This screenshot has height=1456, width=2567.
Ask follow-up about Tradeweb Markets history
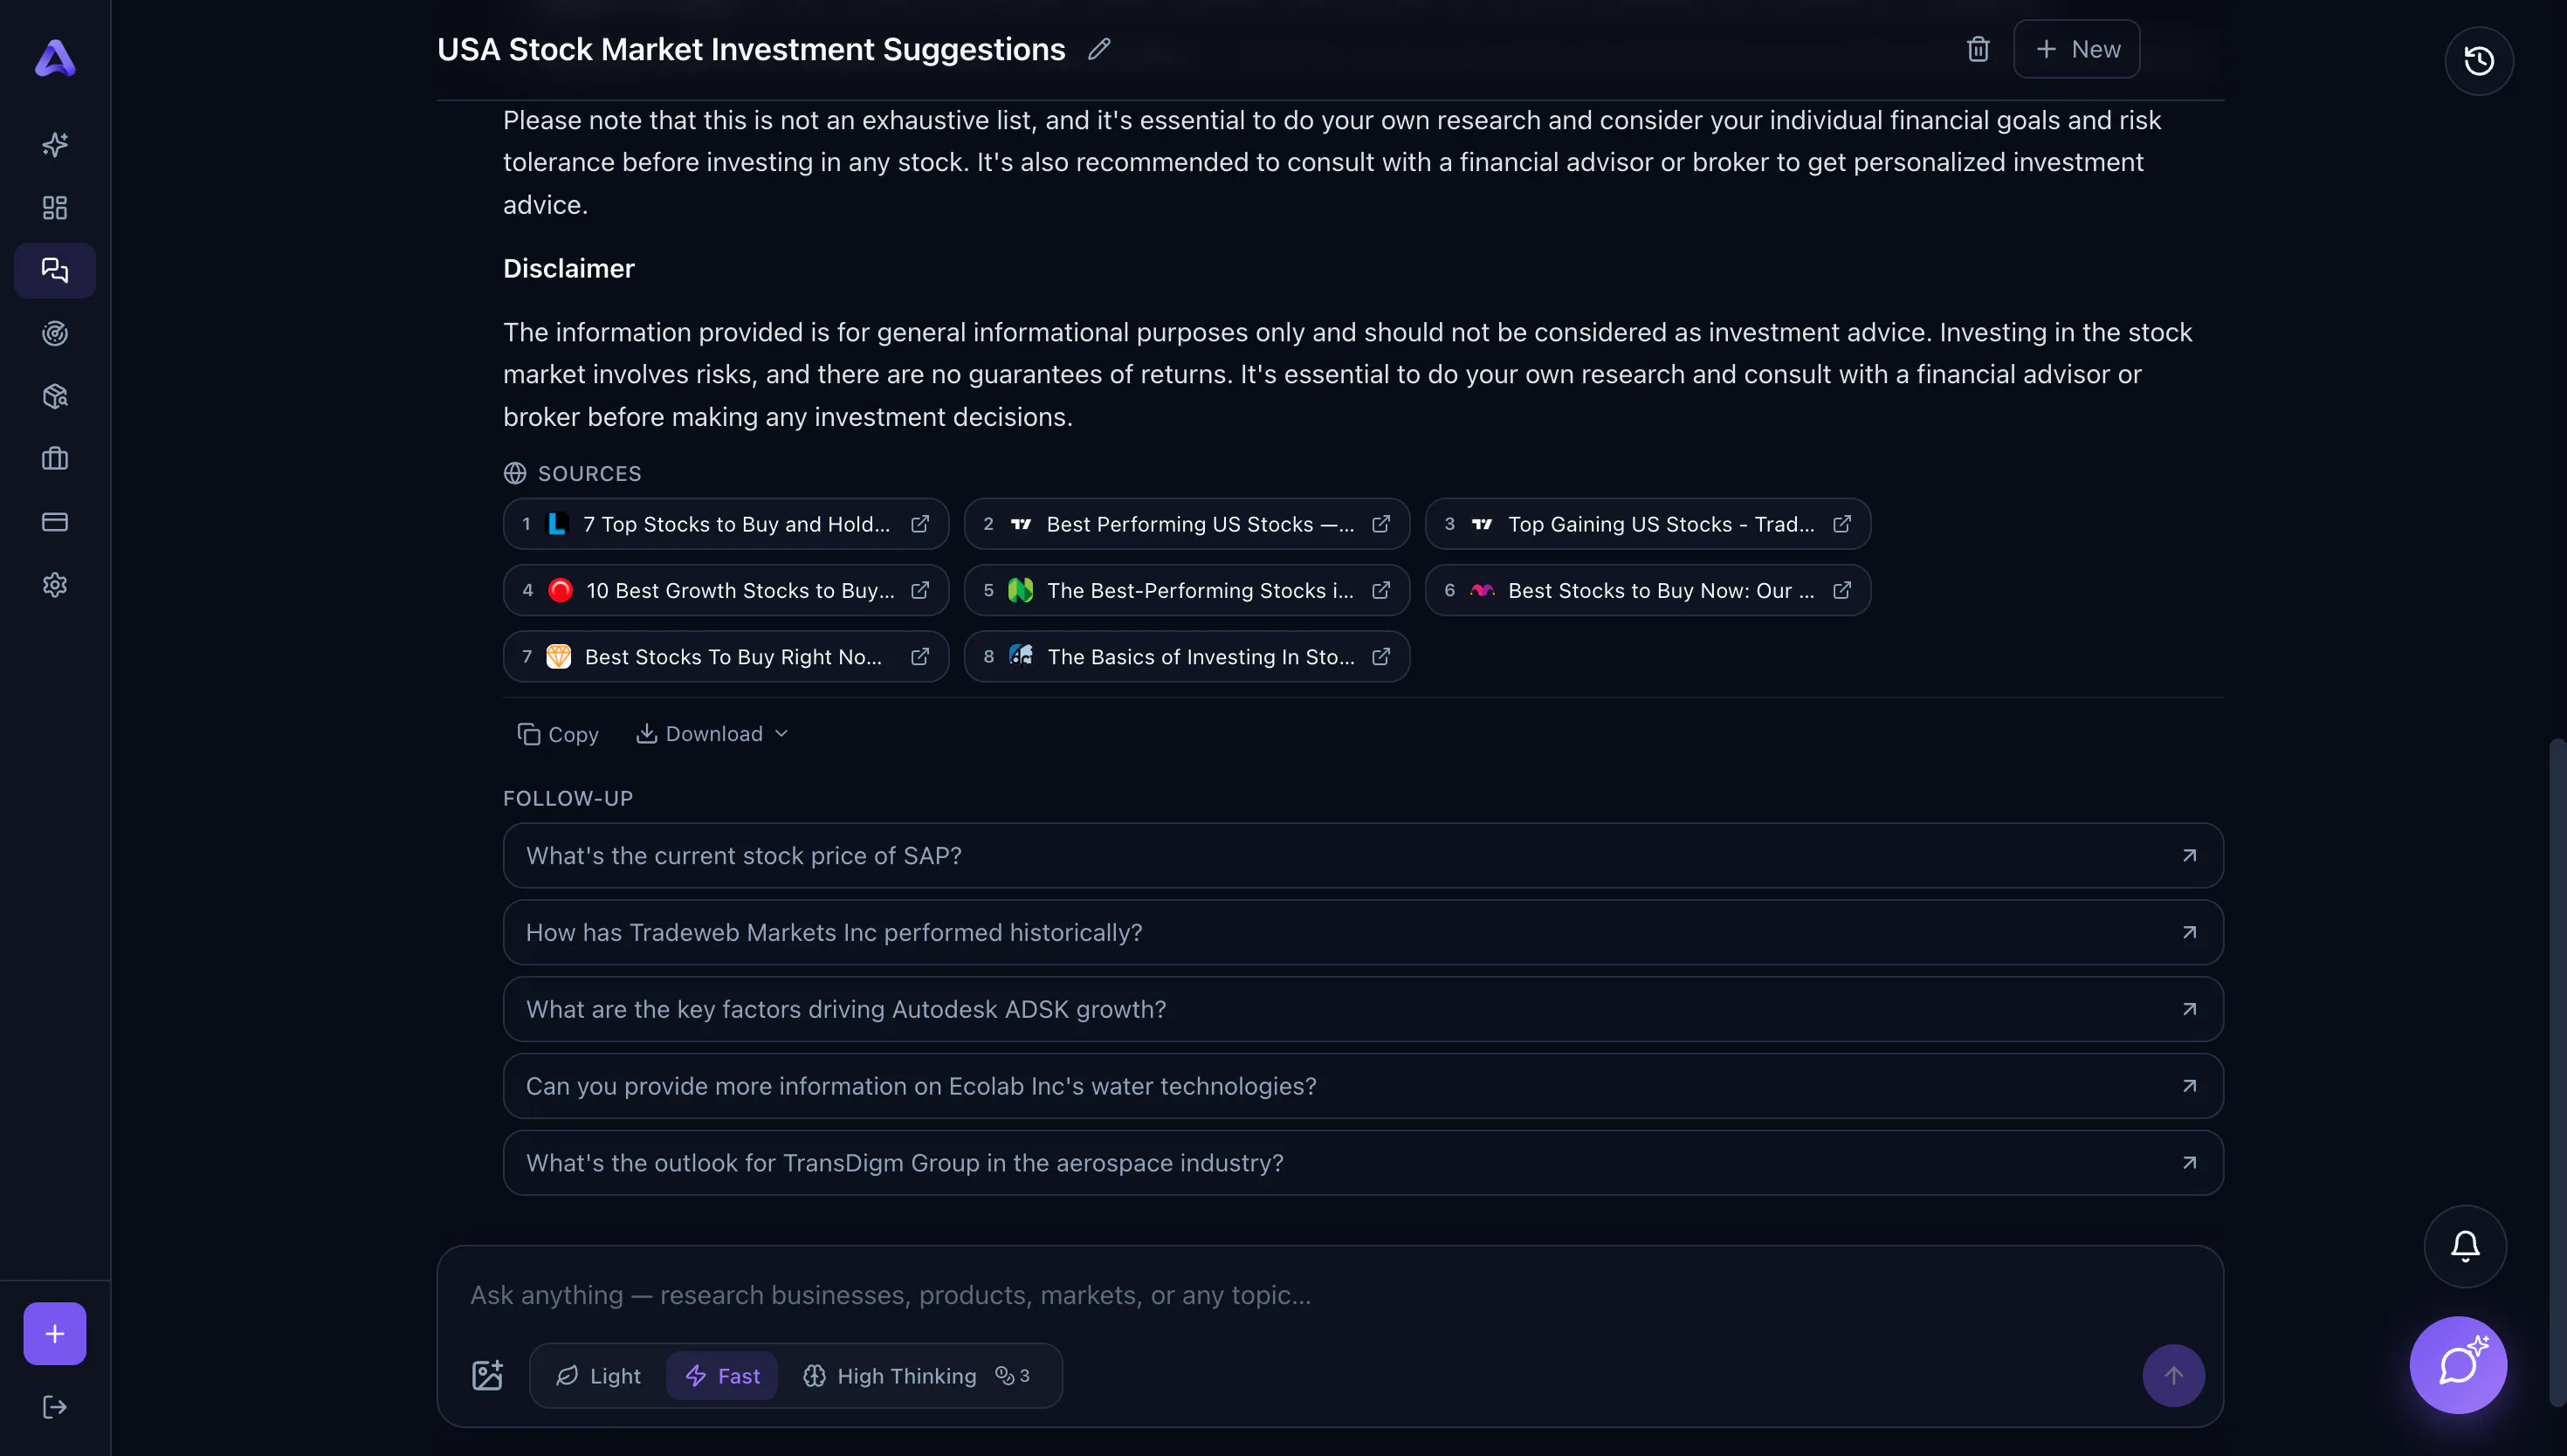[1363, 932]
